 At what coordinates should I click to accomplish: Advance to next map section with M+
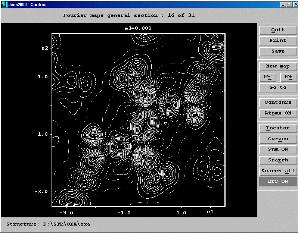click(288, 77)
